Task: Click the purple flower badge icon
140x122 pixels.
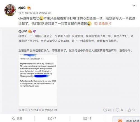Action: tap(34, 31)
